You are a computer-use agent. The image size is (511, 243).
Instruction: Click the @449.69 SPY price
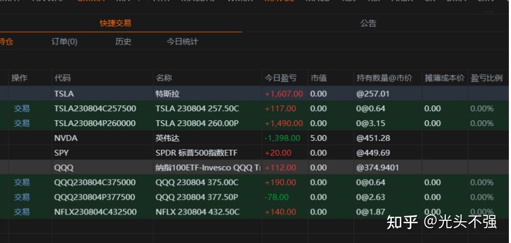point(373,153)
